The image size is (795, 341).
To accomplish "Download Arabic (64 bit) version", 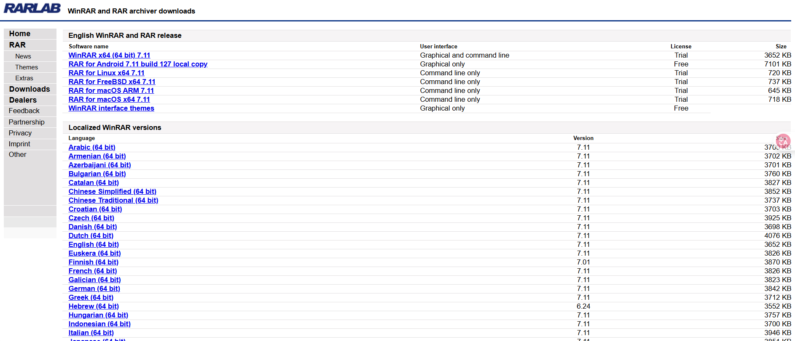I will [x=92, y=147].
